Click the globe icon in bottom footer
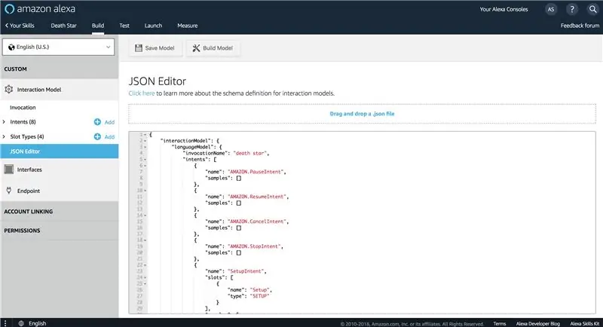 (22, 323)
